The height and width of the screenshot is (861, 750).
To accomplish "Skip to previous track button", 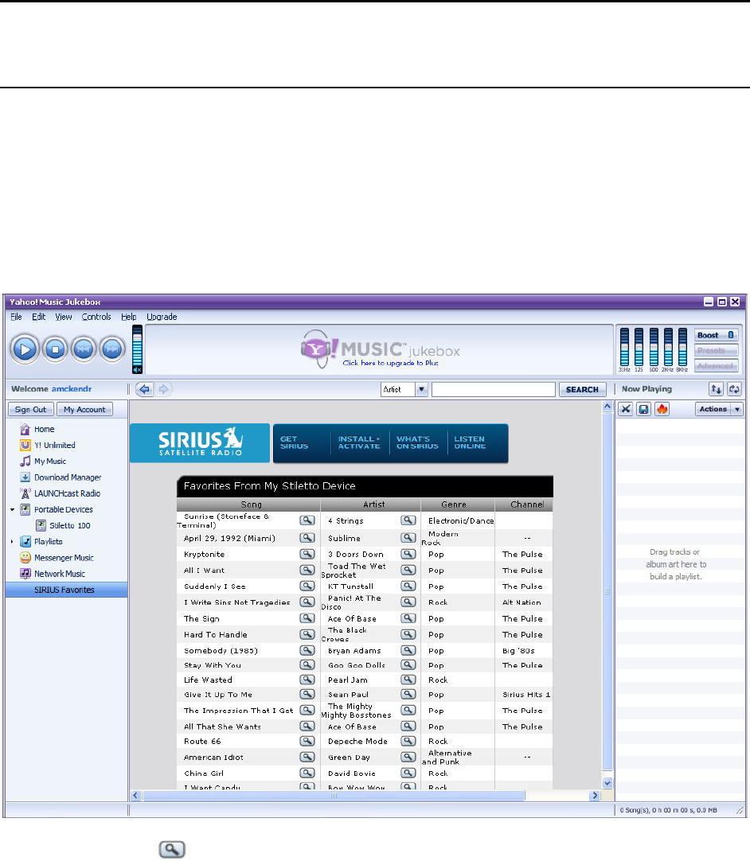I will click(x=84, y=349).
